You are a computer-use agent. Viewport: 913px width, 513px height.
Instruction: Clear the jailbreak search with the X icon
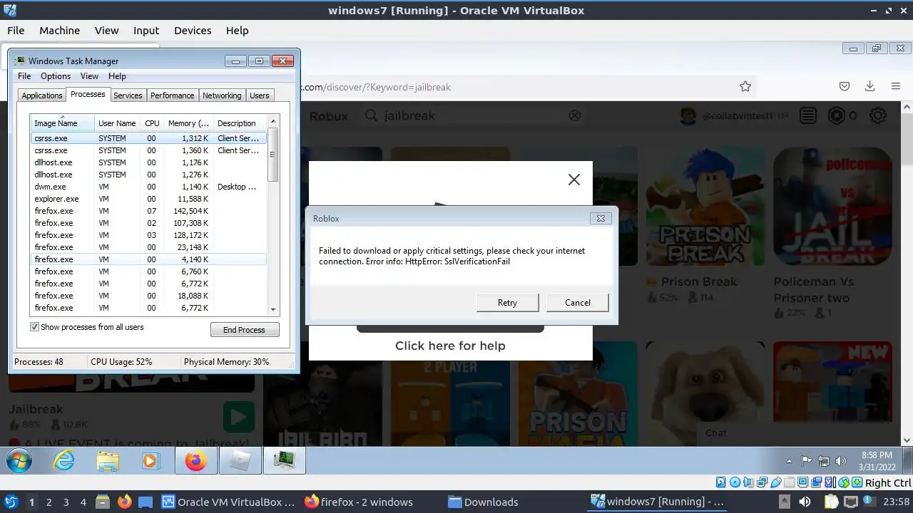pos(575,115)
